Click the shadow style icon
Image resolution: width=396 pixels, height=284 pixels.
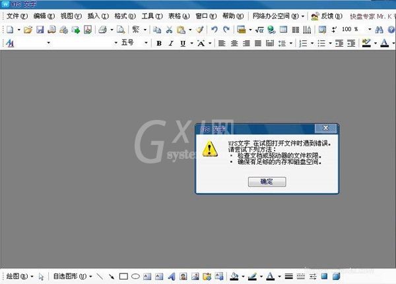click(x=324, y=277)
